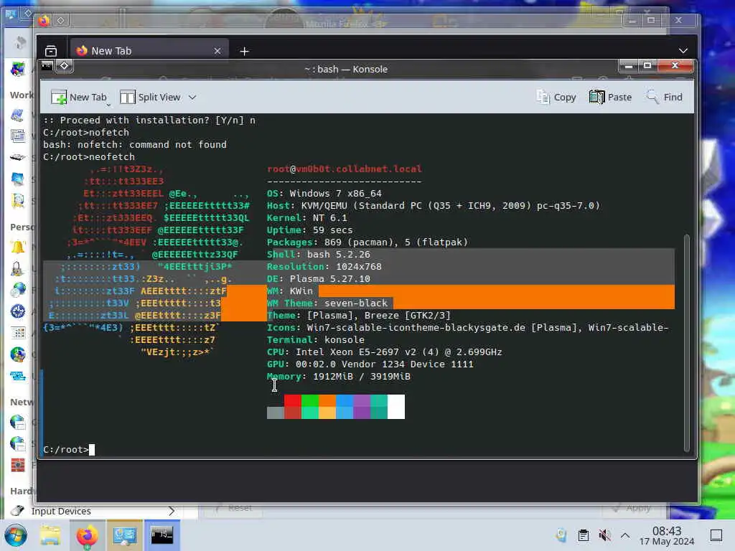Click the 'Uptime: 59 secs' line

click(x=310, y=230)
